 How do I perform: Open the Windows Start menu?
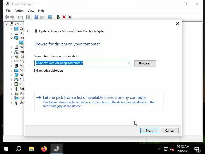point(6,149)
